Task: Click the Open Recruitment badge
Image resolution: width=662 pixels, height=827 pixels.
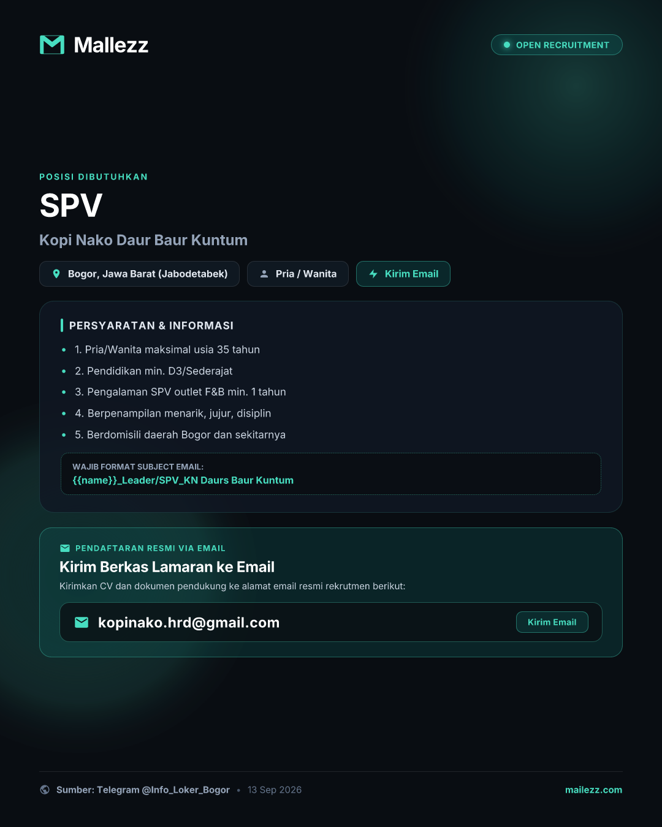Action: pyautogui.click(x=557, y=45)
